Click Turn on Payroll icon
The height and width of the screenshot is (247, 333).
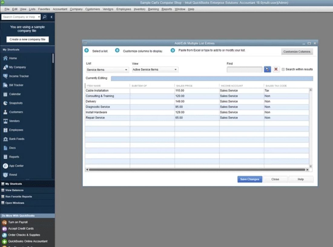pyautogui.click(x=5, y=222)
